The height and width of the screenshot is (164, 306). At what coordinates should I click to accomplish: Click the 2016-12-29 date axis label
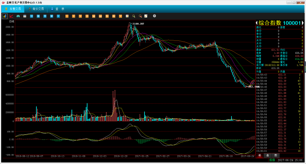click(120, 156)
